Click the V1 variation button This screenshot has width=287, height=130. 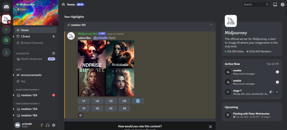[x=84, y=108]
